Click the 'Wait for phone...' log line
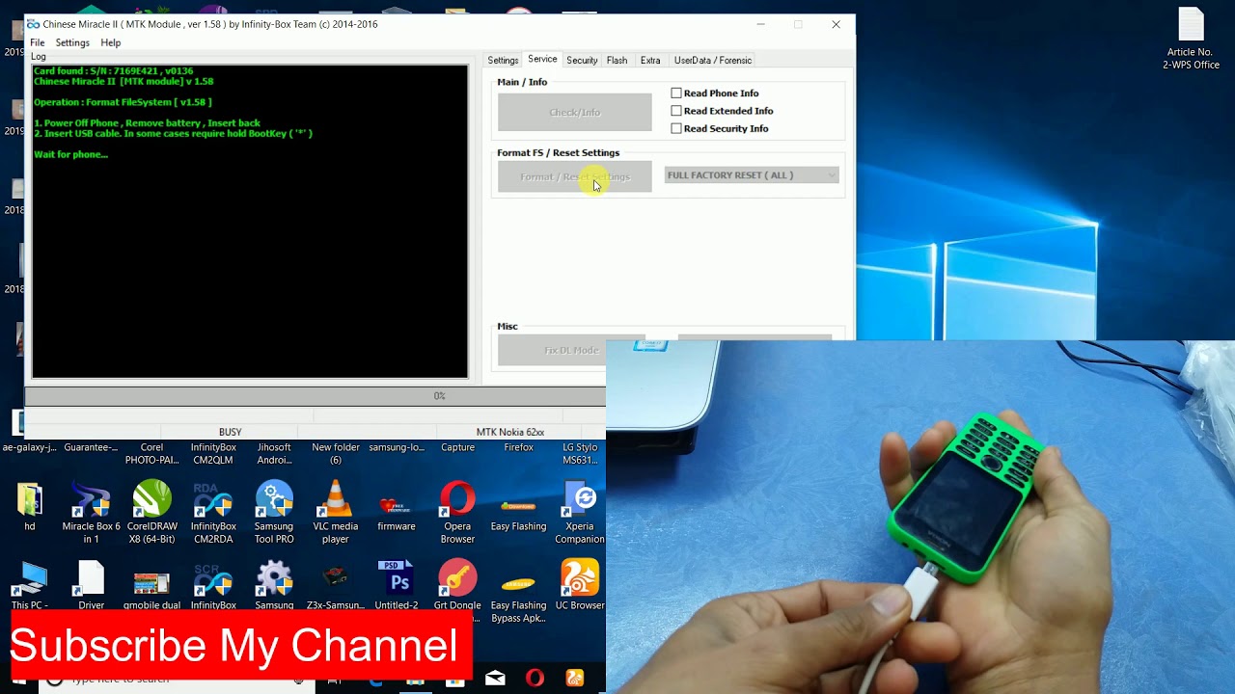 (x=70, y=154)
